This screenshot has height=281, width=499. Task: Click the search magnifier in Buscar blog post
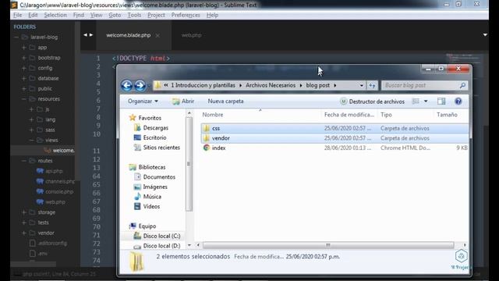(x=462, y=85)
